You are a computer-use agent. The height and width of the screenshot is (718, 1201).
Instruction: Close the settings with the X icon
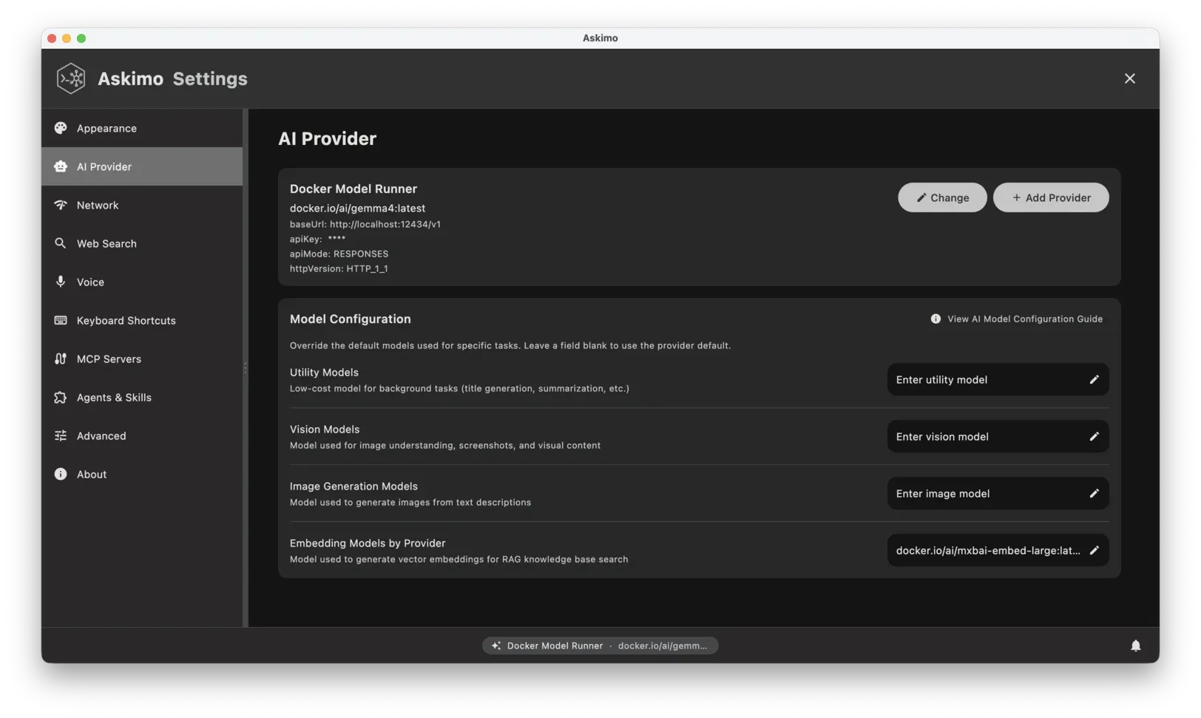pos(1129,78)
